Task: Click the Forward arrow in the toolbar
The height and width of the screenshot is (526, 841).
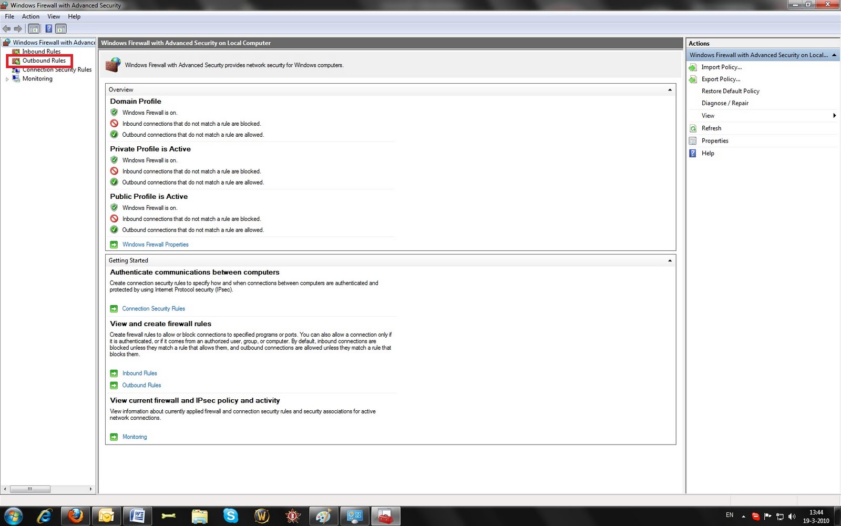Action: click(18, 29)
